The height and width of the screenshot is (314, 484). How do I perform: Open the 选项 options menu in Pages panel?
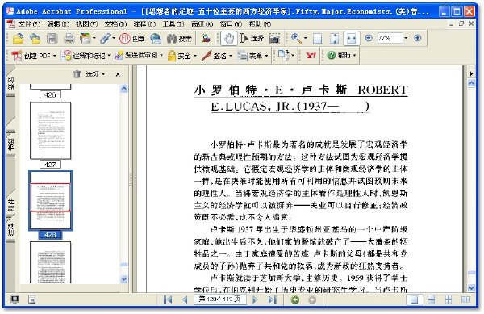click(x=95, y=74)
